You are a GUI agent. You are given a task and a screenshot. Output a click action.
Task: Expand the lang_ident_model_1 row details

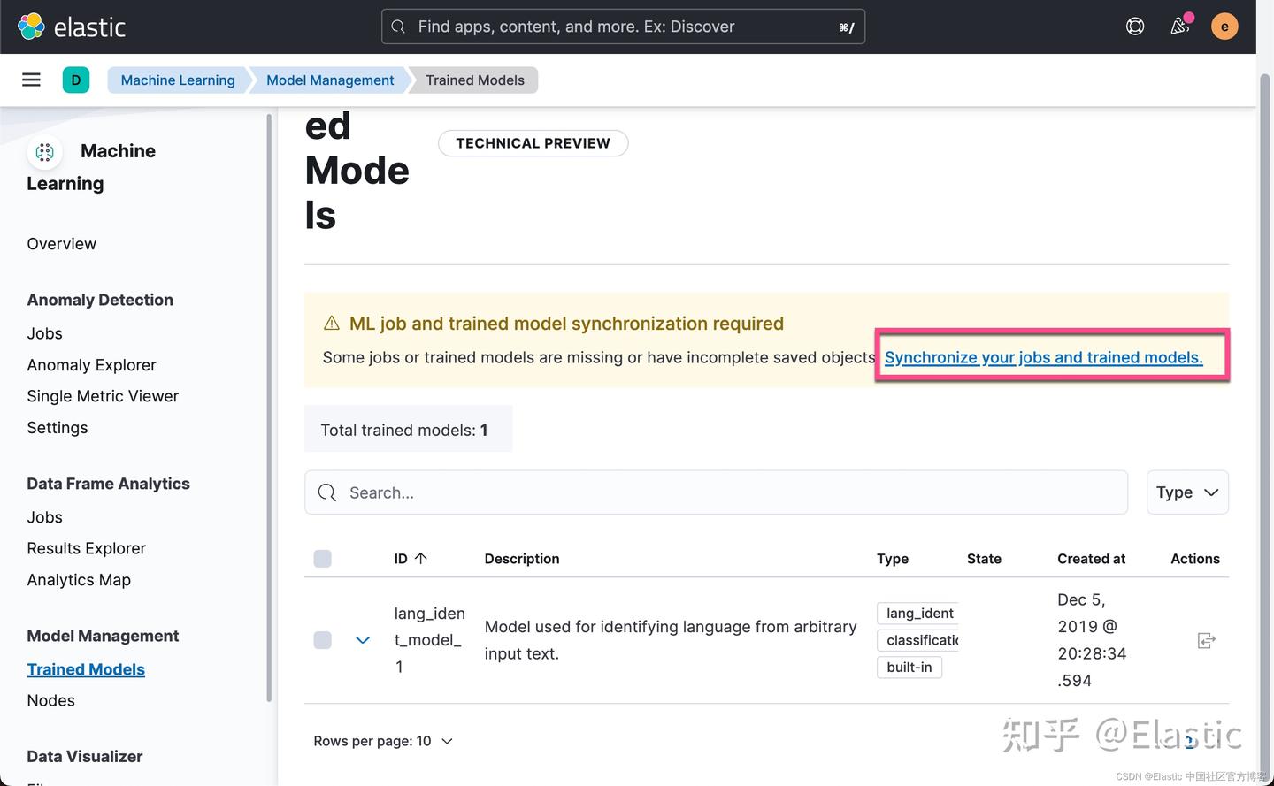(x=363, y=640)
